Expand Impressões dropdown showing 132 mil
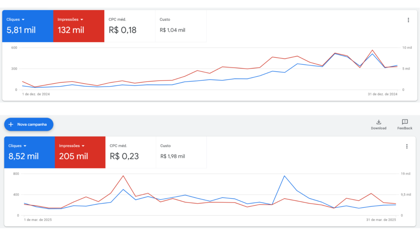 coord(82,20)
